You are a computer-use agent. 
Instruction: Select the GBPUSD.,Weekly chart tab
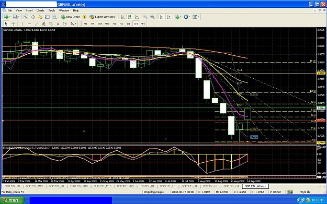click(x=255, y=186)
